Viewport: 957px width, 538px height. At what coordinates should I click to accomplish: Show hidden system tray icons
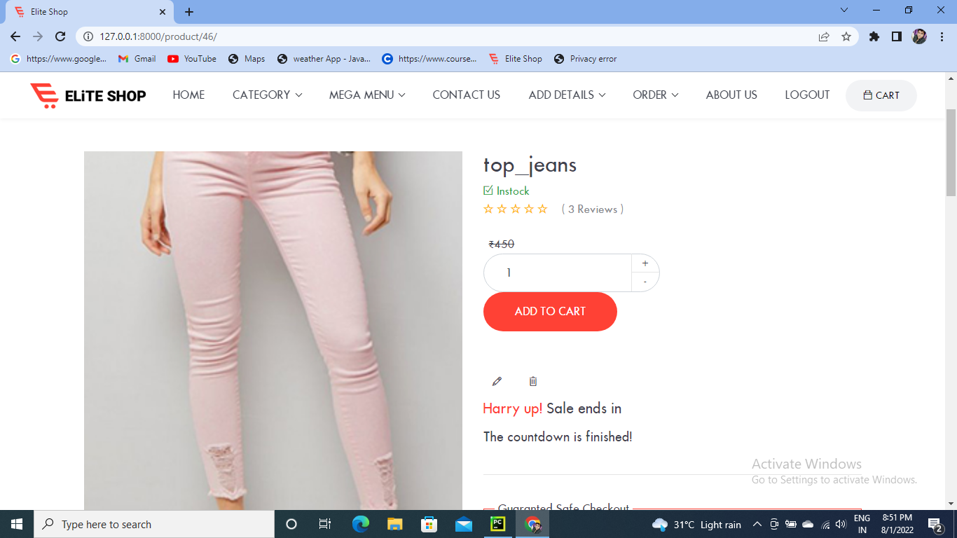pyautogui.click(x=757, y=524)
